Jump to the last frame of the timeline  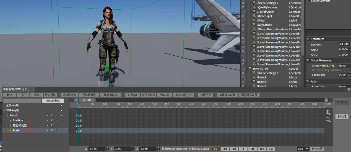[261, 149]
